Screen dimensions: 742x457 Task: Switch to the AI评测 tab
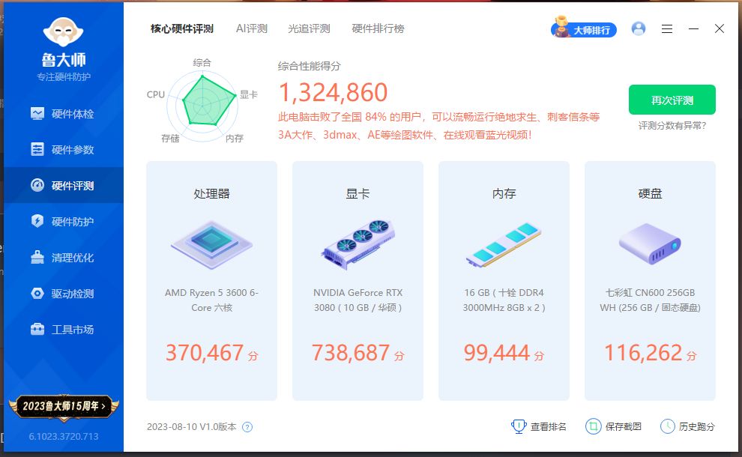click(252, 29)
